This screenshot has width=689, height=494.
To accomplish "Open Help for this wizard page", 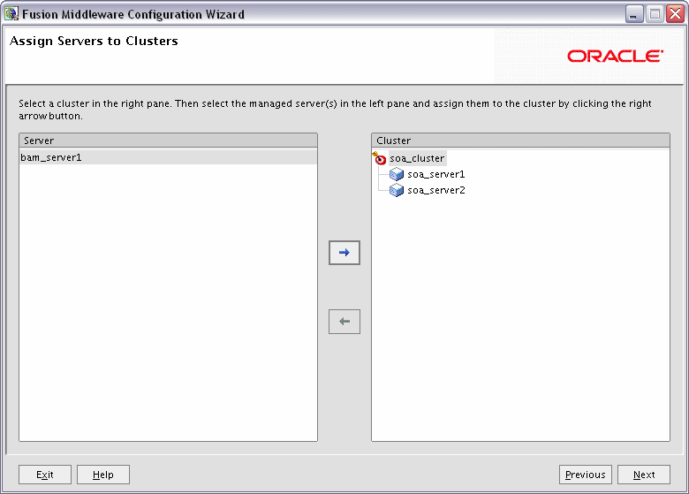I will tap(103, 475).
